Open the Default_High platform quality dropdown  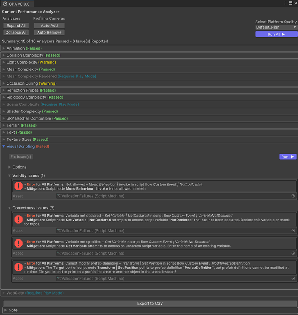[x=276, y=27]
